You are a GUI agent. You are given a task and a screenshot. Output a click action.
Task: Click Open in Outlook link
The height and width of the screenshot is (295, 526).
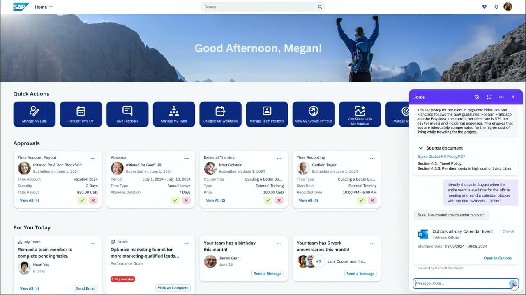498,258
